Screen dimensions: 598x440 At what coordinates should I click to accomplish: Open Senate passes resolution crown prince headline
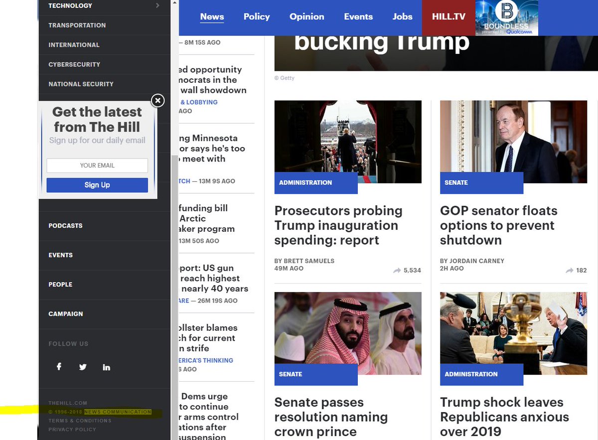point(331,417)
